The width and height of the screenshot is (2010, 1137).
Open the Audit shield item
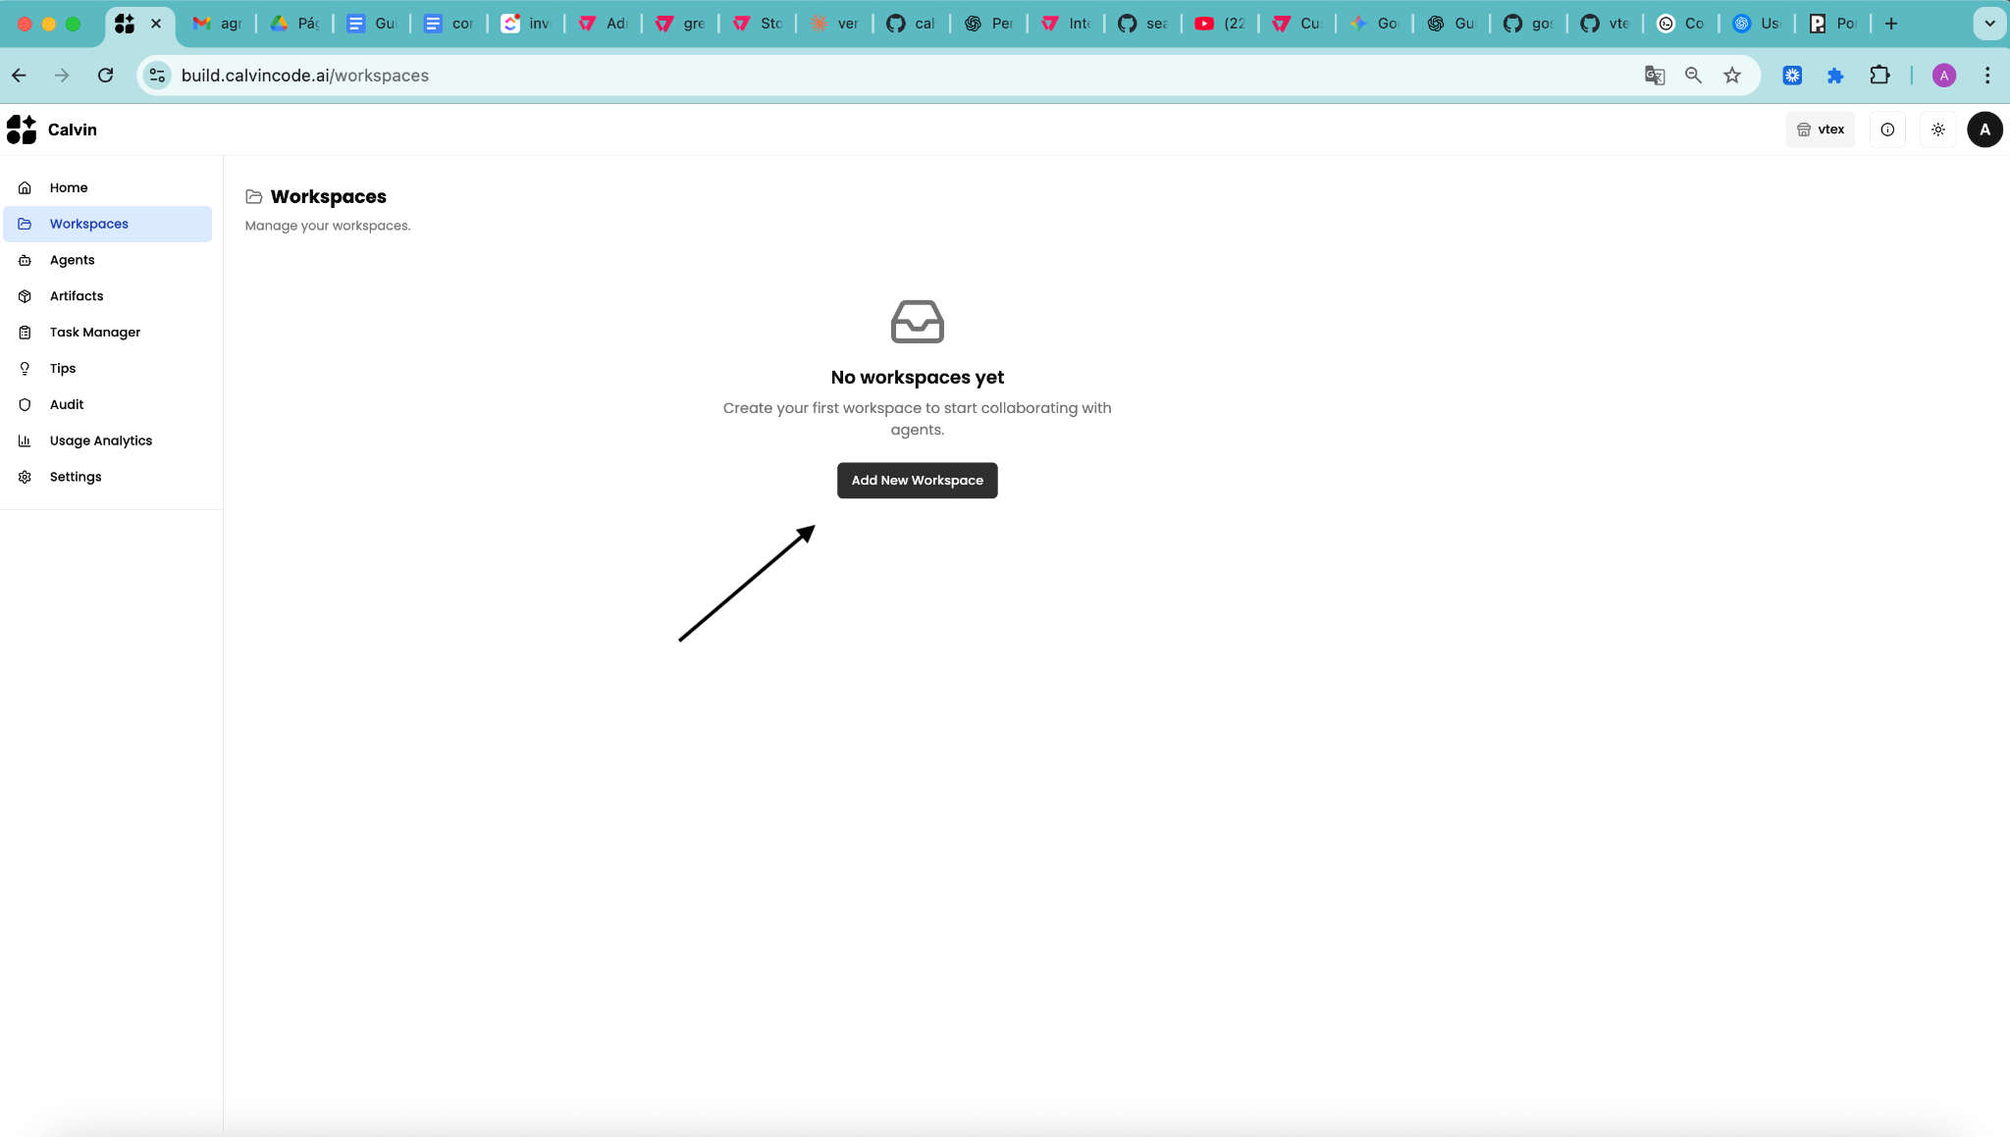(x=66, y=404)
